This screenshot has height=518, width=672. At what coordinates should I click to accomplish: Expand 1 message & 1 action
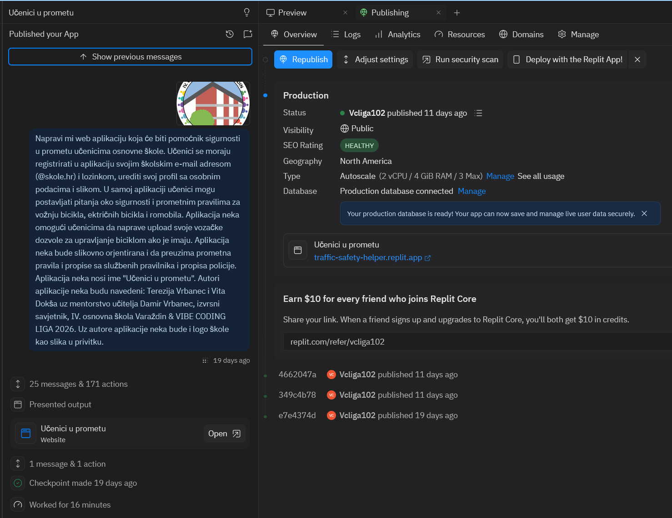[x=67, y=464]
